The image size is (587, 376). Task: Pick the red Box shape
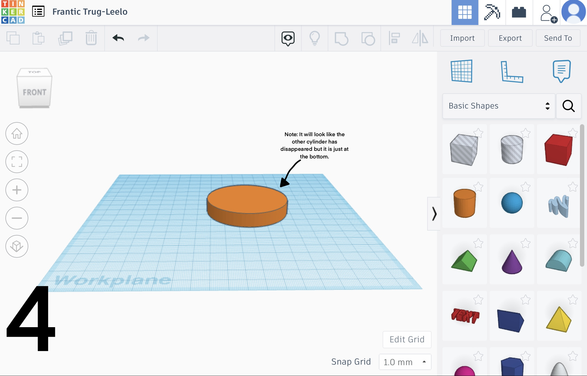[559, 150]
